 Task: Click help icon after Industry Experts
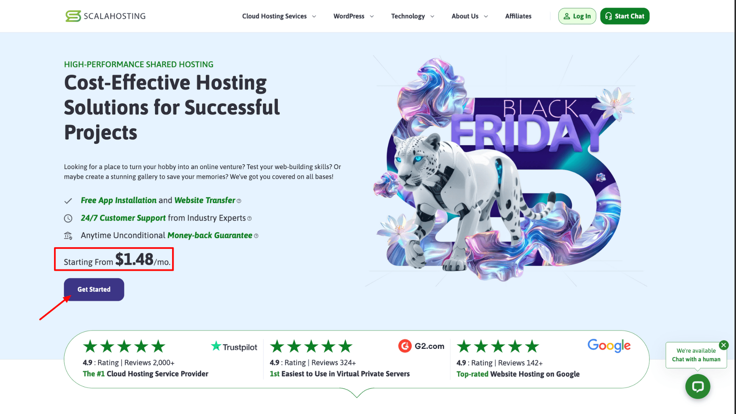tap(250, 219)
